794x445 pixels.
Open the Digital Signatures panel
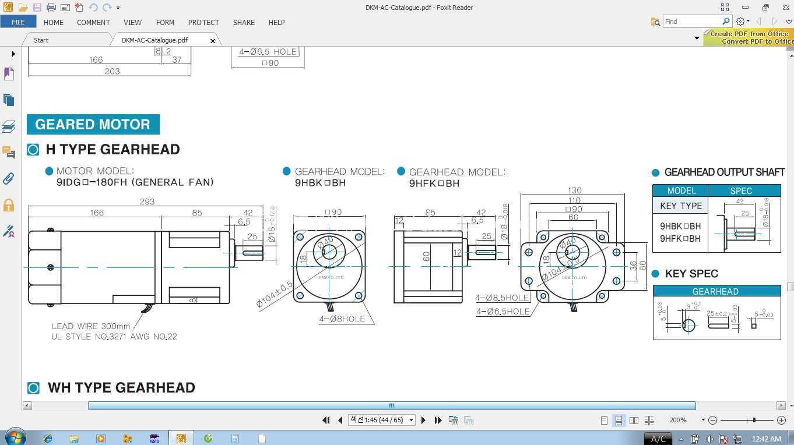(x=9, y=231)
